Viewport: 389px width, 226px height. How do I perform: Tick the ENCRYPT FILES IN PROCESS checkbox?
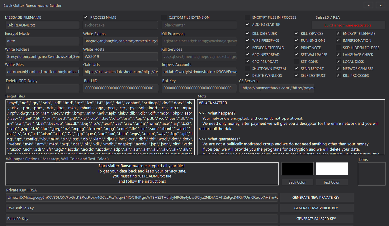click(x=248, y=17)
